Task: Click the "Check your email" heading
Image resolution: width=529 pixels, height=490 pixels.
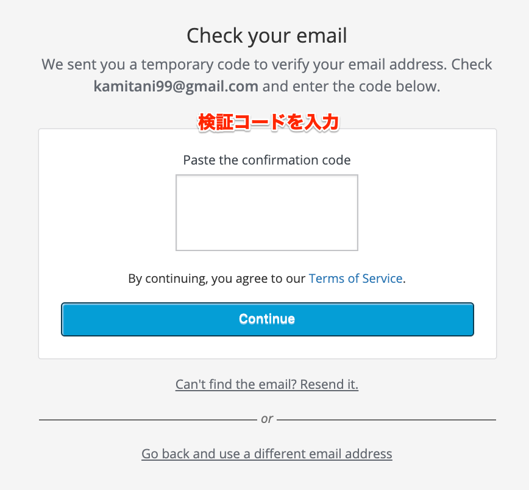Action: (x=266, y=36)
